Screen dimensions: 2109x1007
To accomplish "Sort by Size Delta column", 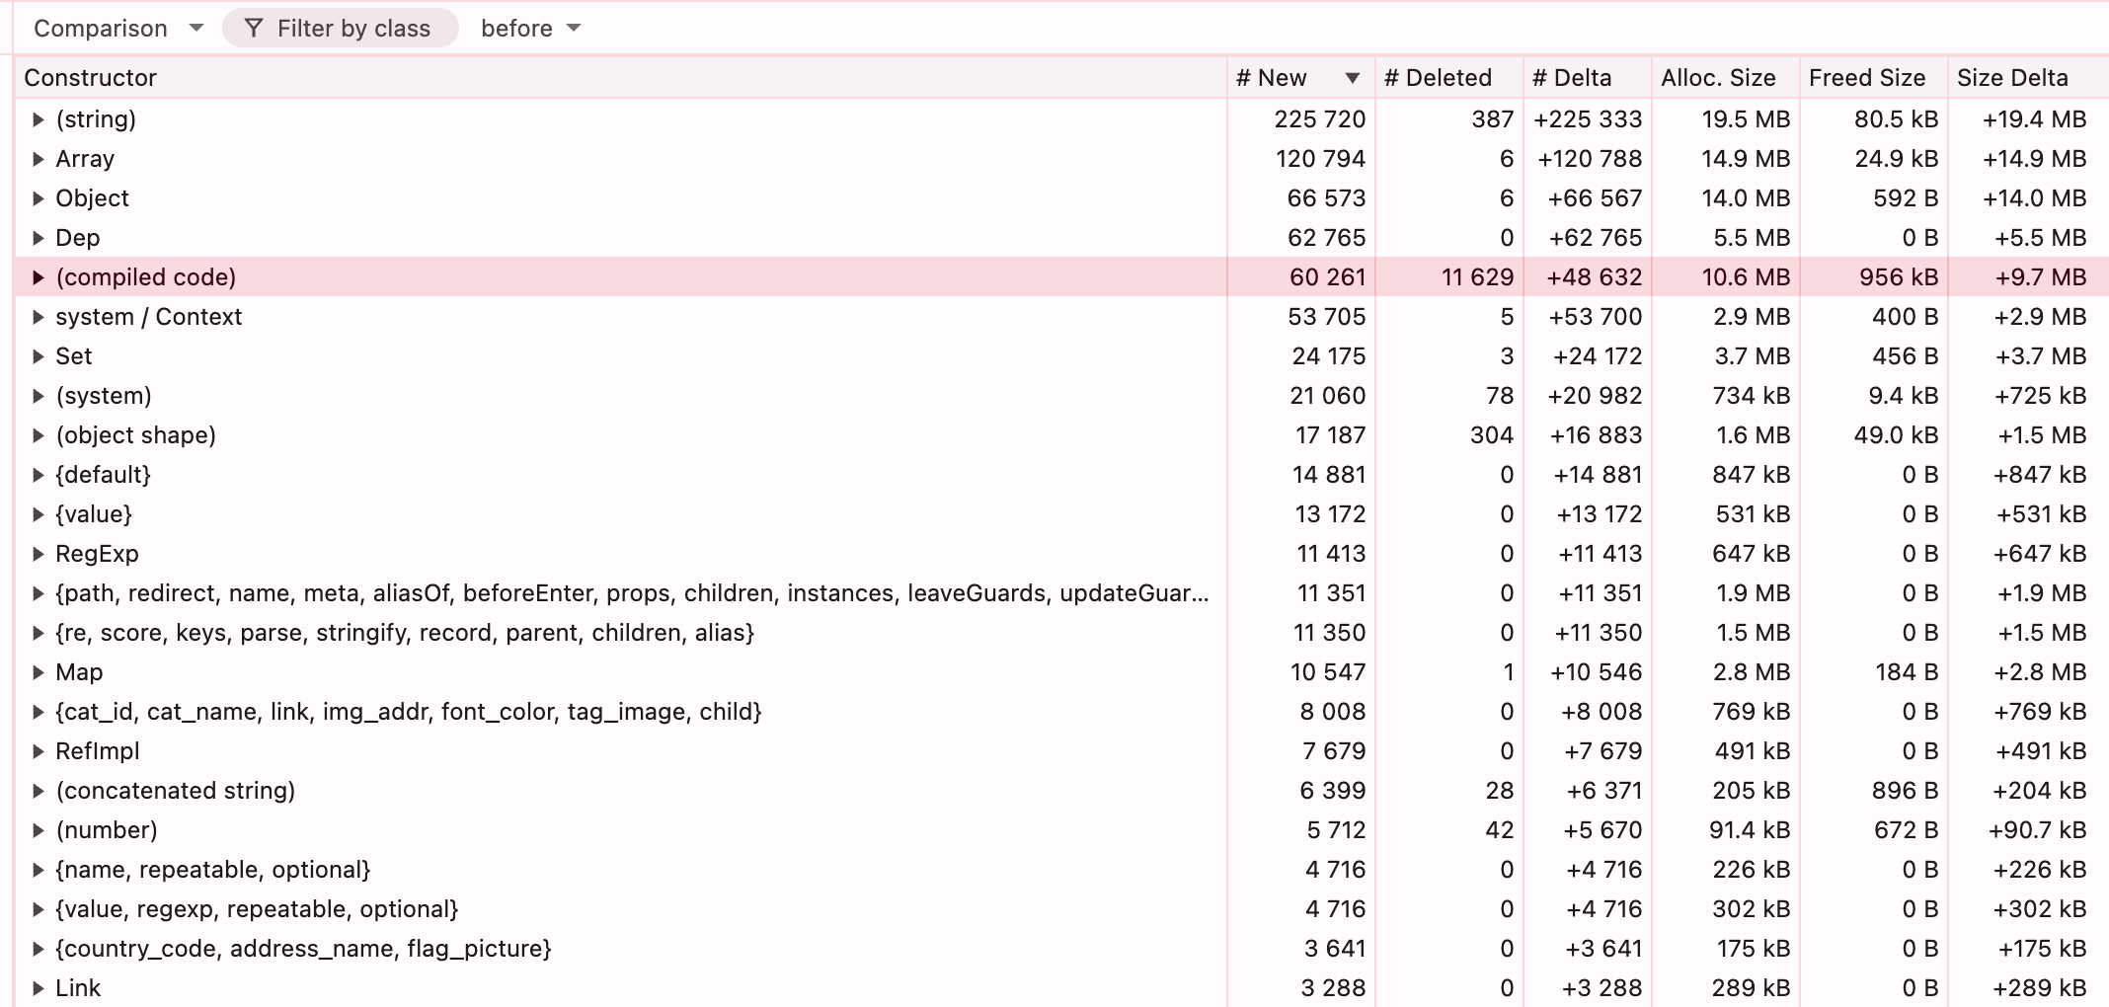I will pyautogui.click(x=2012, y=78).
